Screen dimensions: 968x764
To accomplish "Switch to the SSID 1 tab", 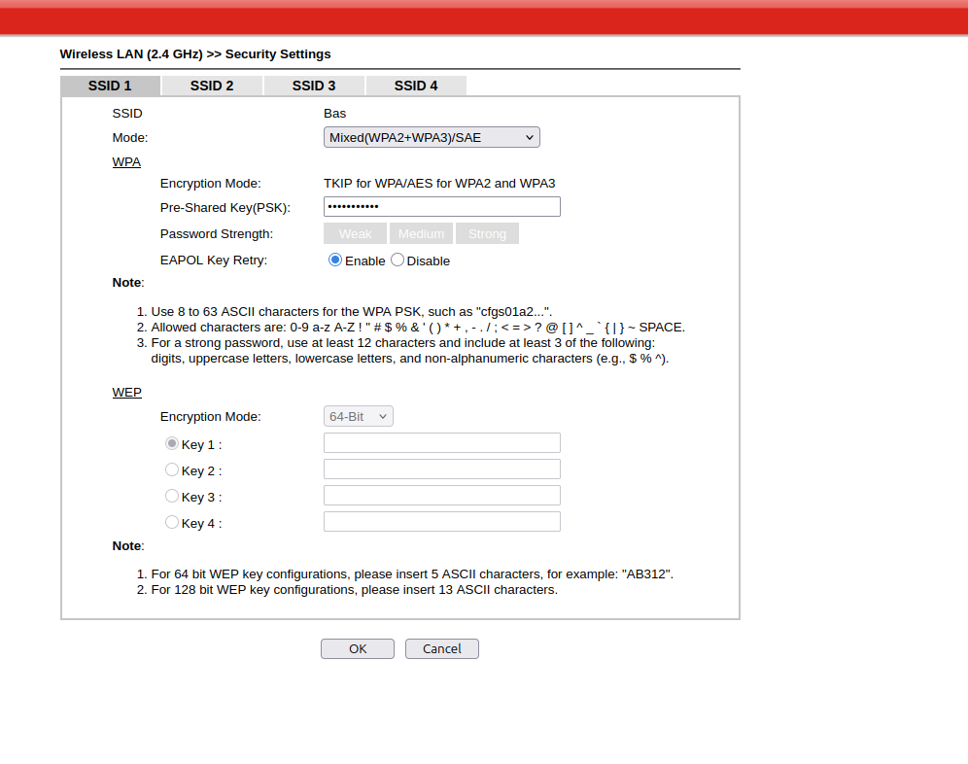I will pyautogui.click(x=110, y=86).
